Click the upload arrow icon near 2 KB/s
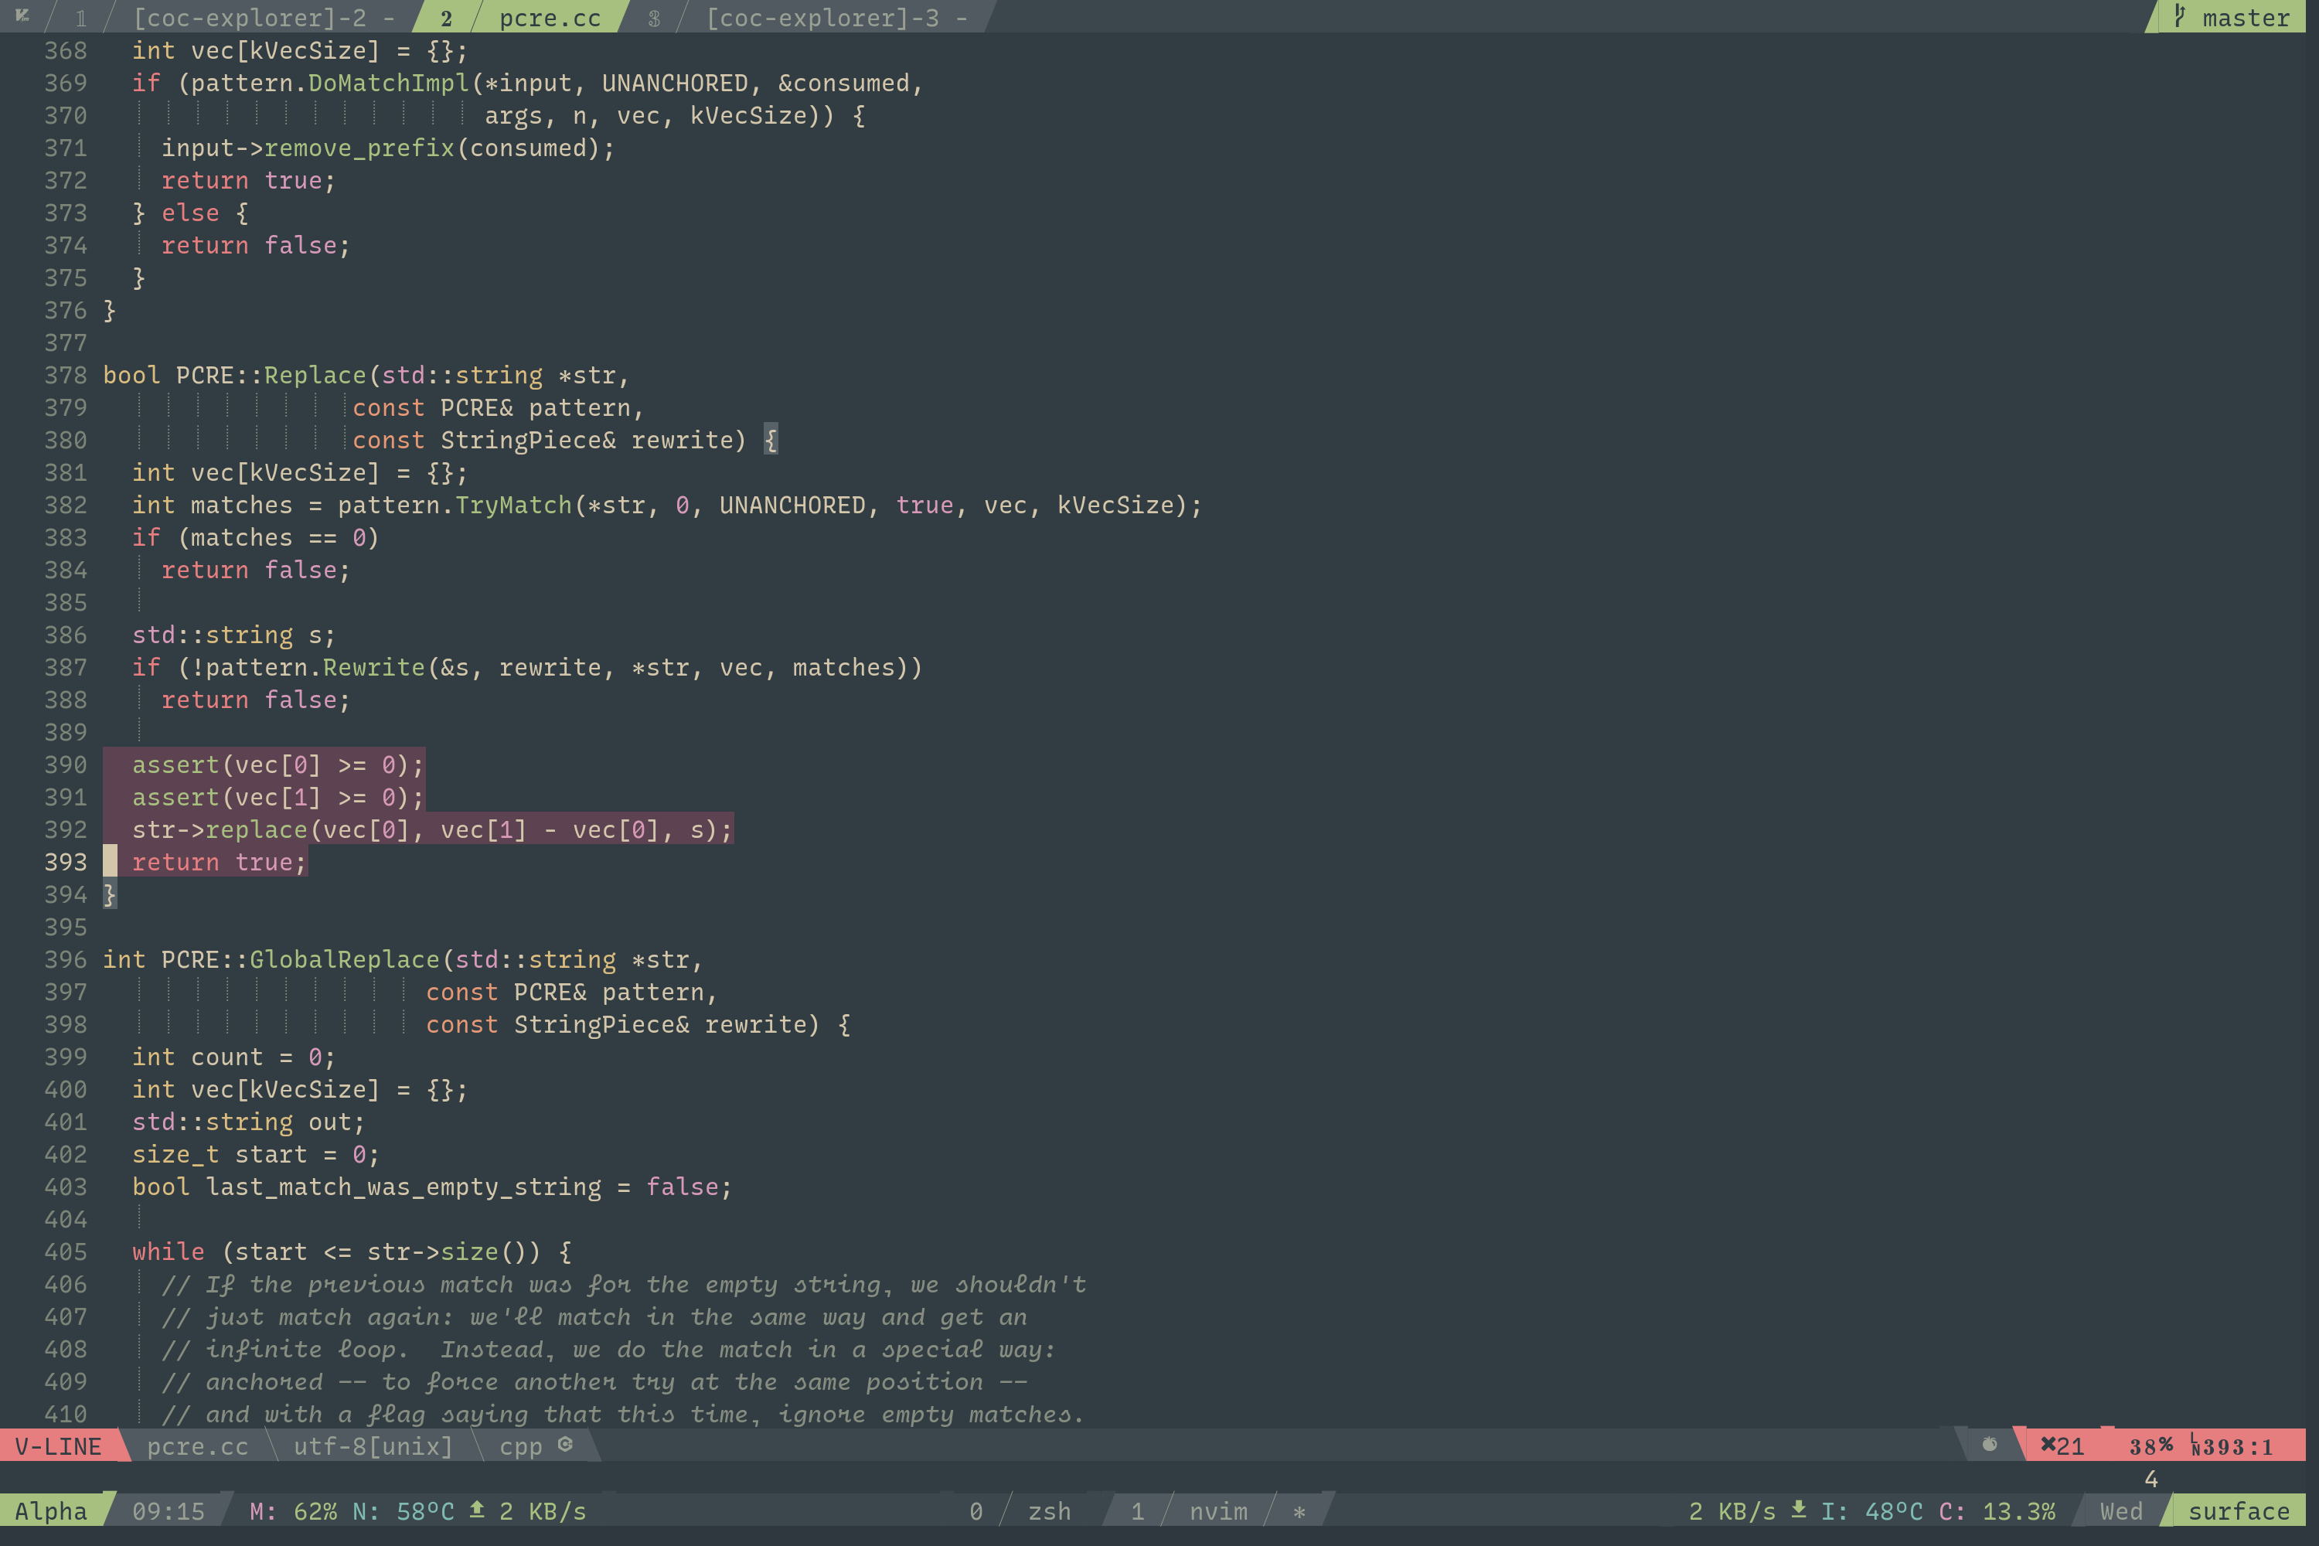2319x1546 pixels. tap(477, 1510)
